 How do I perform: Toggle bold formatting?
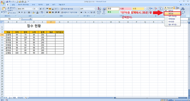[x=19, y=12]
